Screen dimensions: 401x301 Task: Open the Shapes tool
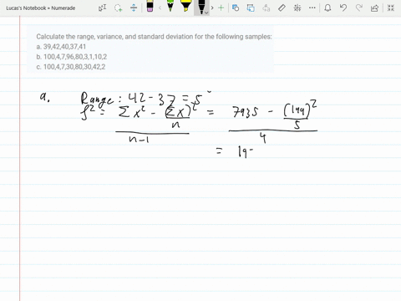point(236,8)
